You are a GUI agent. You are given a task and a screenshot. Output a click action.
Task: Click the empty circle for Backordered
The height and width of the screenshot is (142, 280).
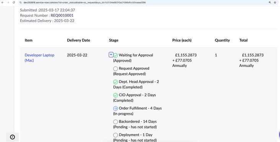(116, 122)
